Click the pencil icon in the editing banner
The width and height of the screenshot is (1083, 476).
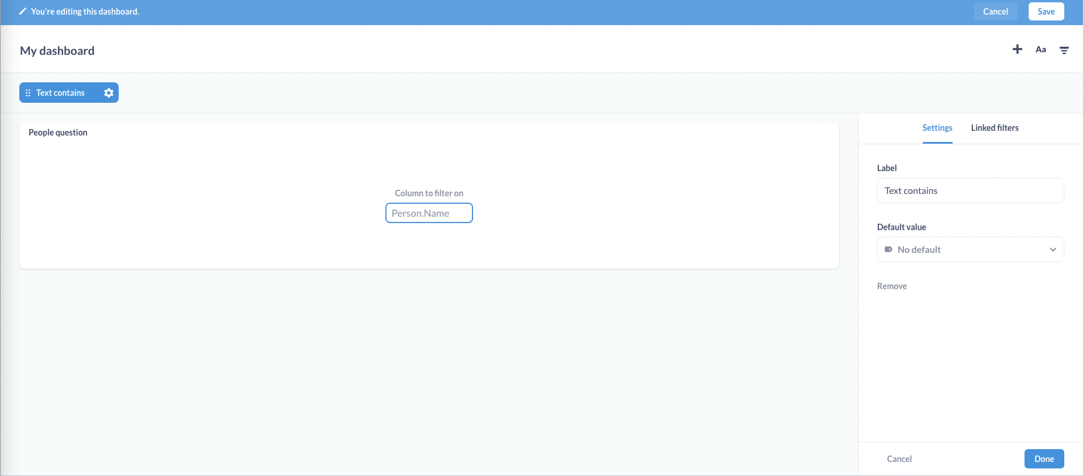[x=23, y=12]
